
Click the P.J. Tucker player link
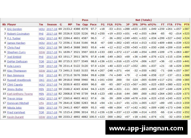[14, 38]
